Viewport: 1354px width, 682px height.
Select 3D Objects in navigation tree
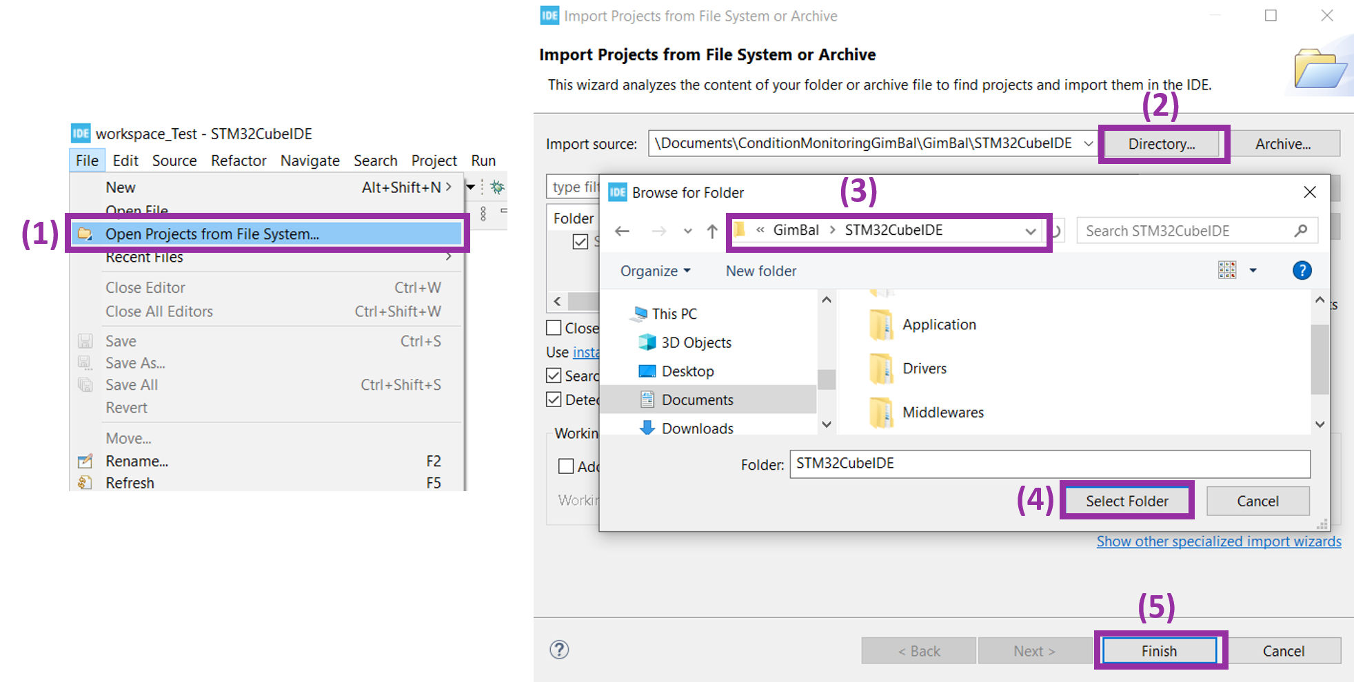696,342
